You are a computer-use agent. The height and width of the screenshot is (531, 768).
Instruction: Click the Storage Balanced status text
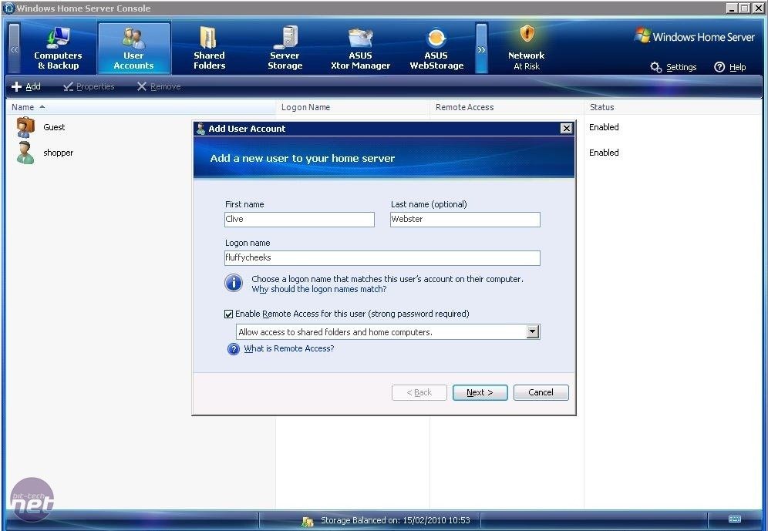point(396,520)
